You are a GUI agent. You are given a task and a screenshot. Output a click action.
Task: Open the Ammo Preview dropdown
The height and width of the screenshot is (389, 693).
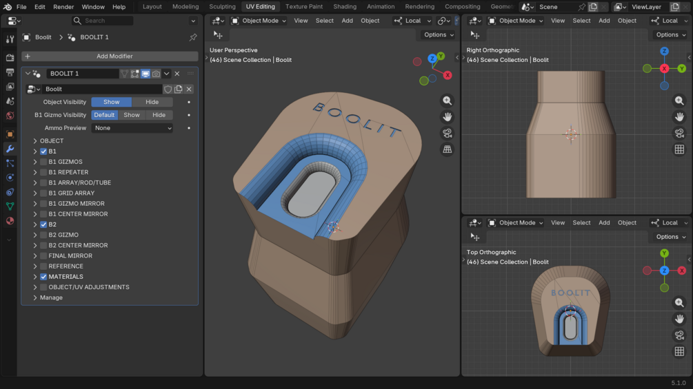pyautogui.click(x=132, y=128)
